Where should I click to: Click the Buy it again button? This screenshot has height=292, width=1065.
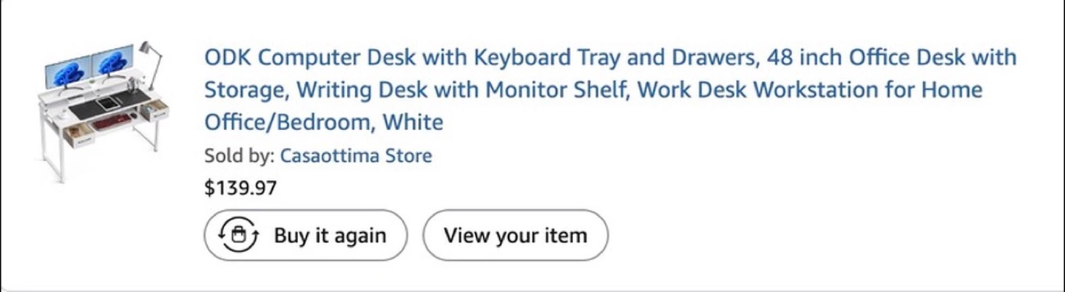305,236
